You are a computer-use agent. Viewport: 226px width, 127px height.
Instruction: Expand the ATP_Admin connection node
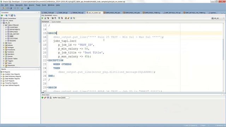(1, 20)
